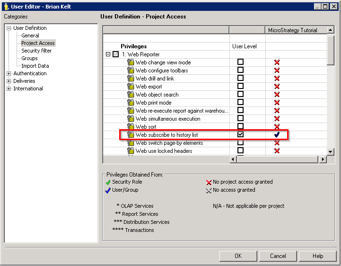The image size is (341, 266).
Task: Click the User Level column label
Action: coord(245,46)
